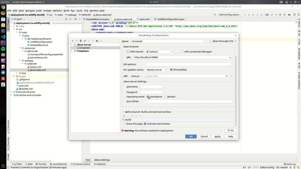Show Git history clock icon

coord(280,15)
